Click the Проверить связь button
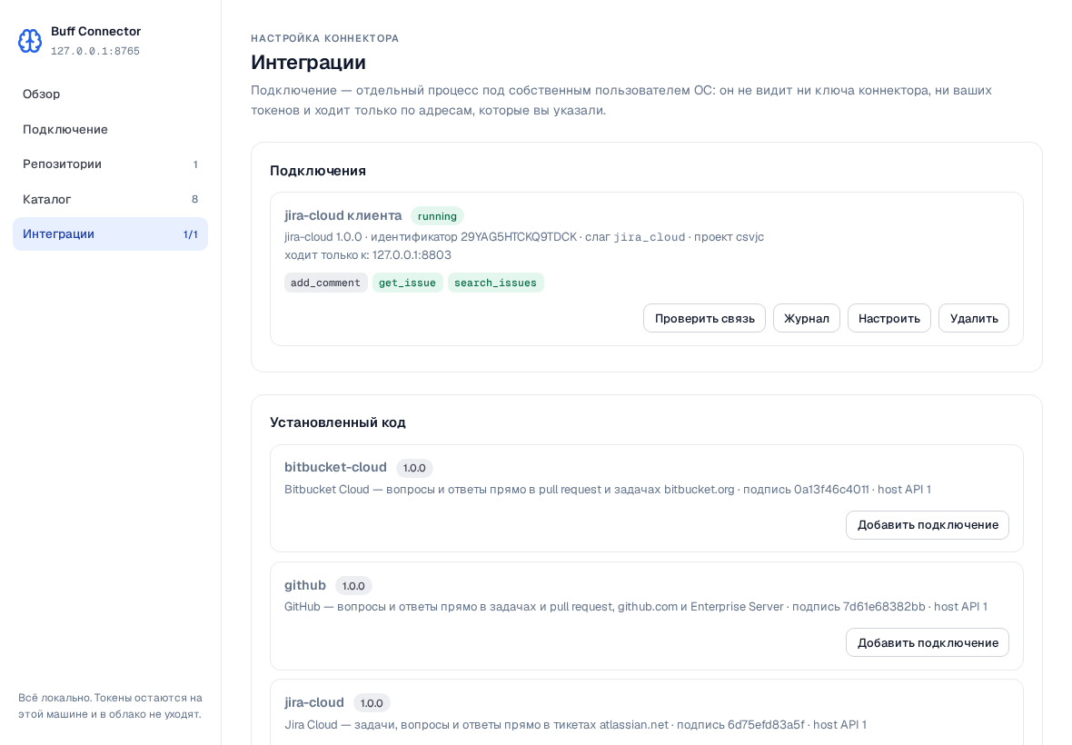Screen dimensions: 1072x745 704,319
